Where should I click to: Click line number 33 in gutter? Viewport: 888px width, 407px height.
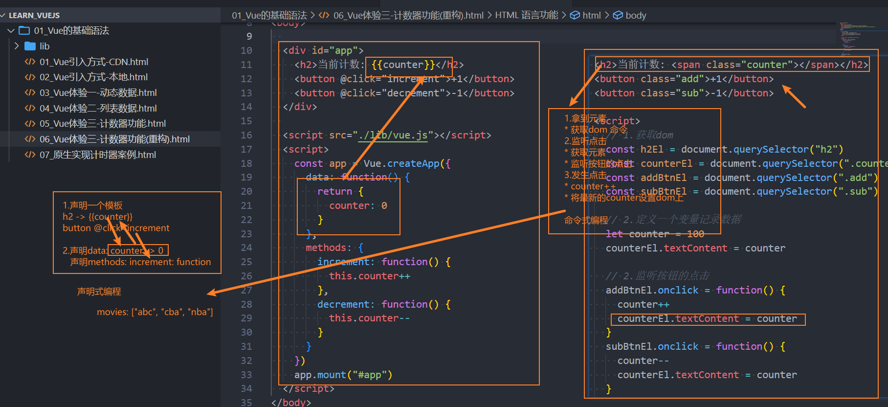[246, 375]
